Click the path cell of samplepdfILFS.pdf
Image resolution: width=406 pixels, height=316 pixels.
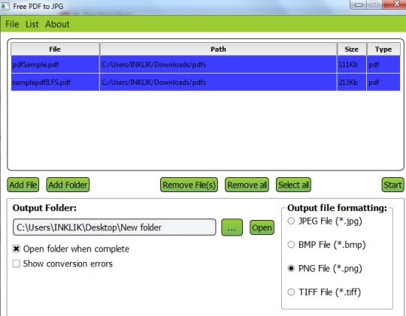(x=218, y=83)
